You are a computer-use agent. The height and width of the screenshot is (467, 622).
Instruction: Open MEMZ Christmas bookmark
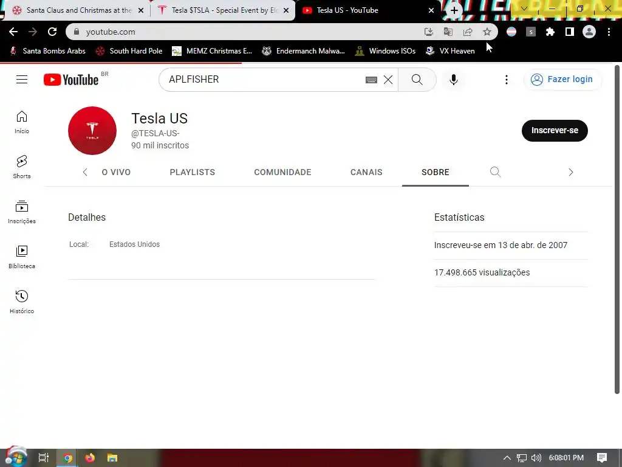212,51
